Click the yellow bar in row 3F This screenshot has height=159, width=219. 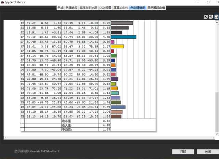117,46
